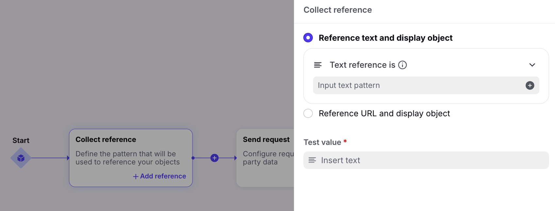Click the text icon in Test value field
Viewport: 555px width, 211px height.
click(312, 160)
